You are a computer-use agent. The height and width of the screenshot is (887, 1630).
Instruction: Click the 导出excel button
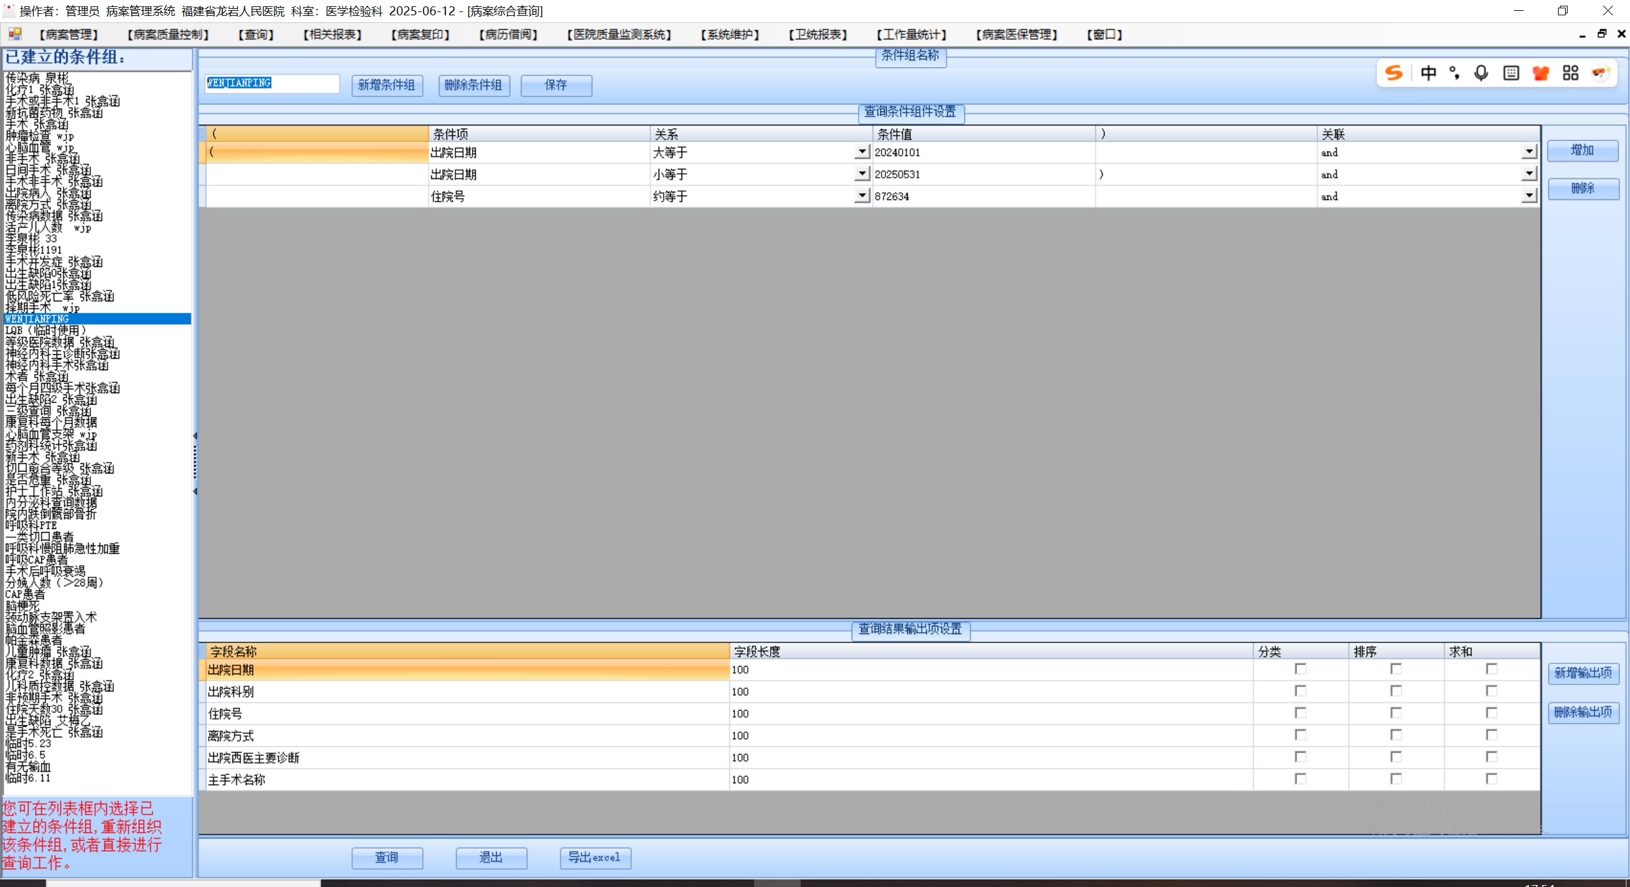pos(595,858)
